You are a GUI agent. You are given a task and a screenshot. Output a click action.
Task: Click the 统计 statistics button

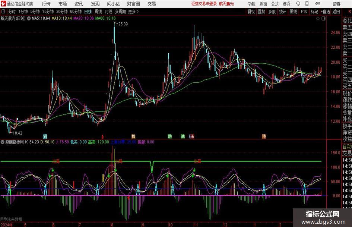click(x=282, y=12)
